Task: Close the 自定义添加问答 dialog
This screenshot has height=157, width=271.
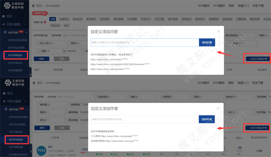Action: click(x=218, y=31)
